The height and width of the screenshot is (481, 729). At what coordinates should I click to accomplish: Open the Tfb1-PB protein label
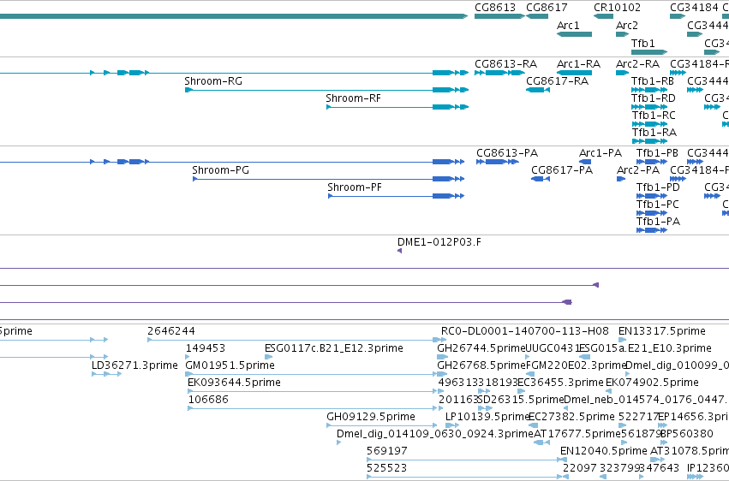pos(657,153)
